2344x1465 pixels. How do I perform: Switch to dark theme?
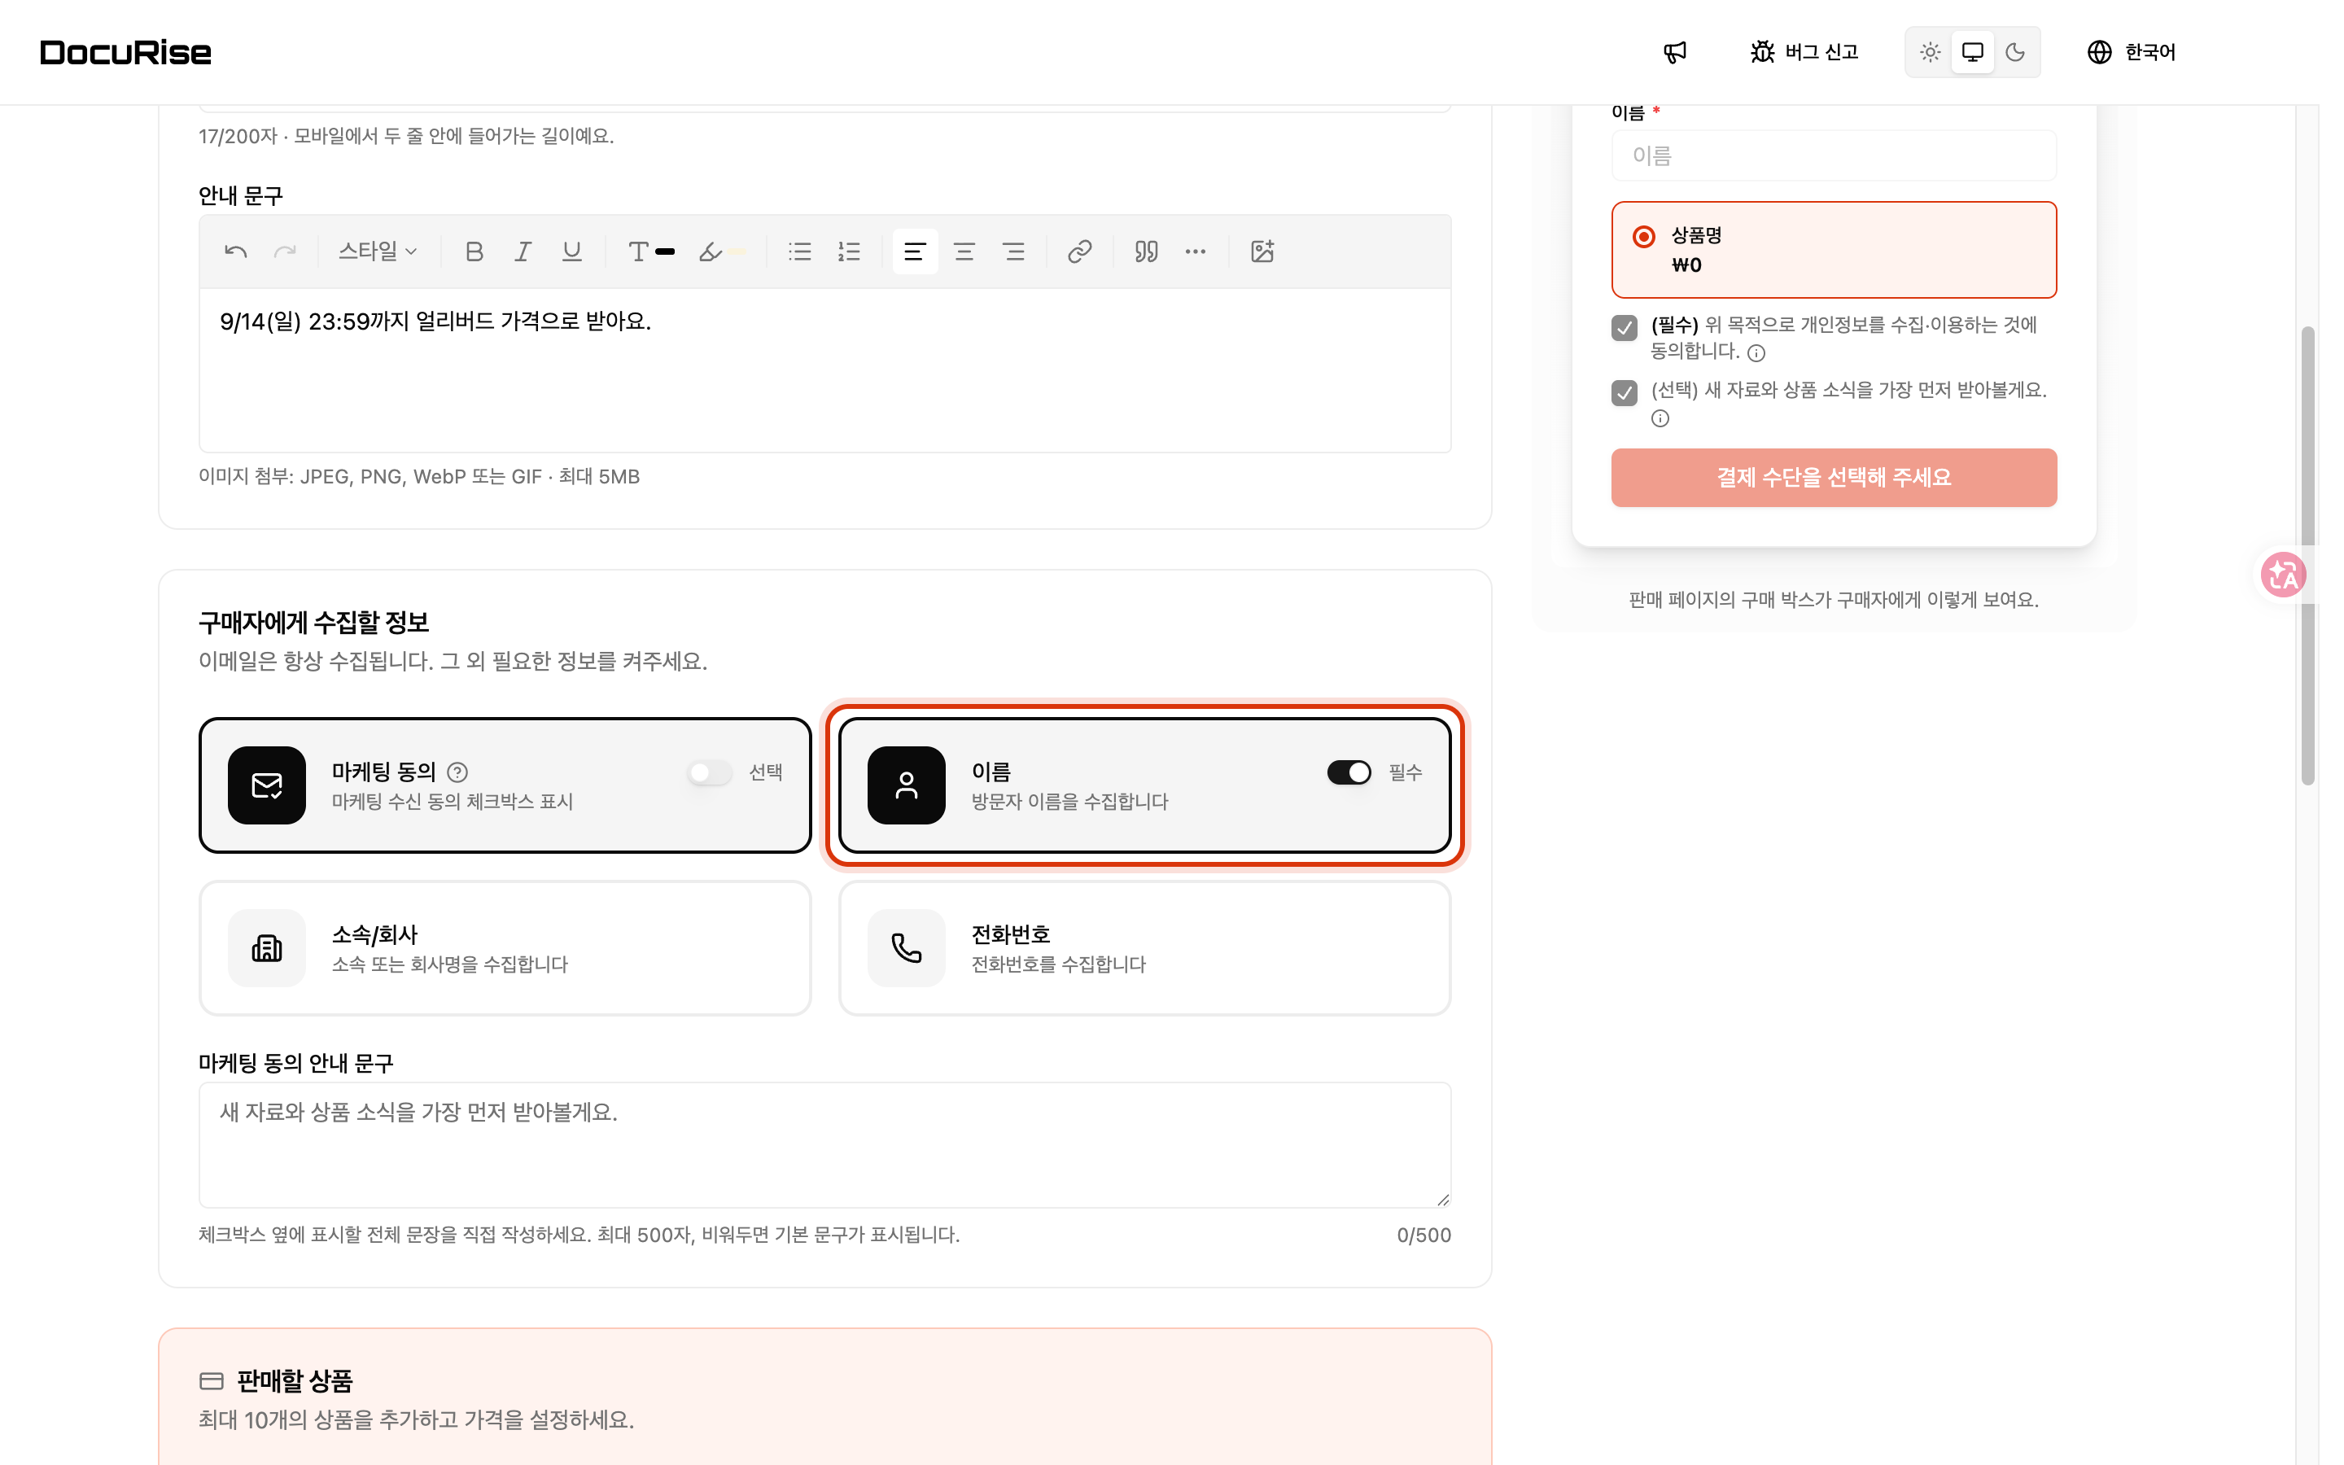[2016, 52]
